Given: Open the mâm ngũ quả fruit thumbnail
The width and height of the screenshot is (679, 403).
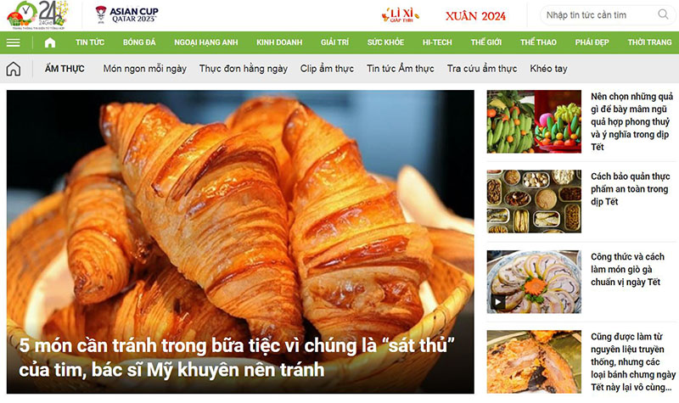Looking at the screenshot, I should (534, 121).
